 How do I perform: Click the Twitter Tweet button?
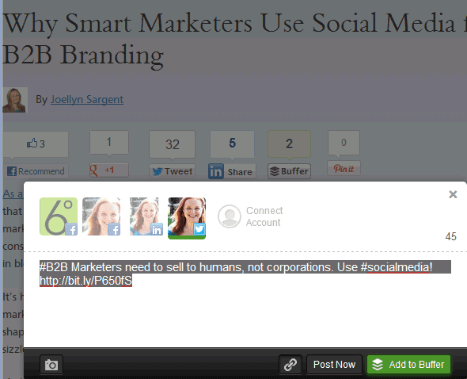172,171
